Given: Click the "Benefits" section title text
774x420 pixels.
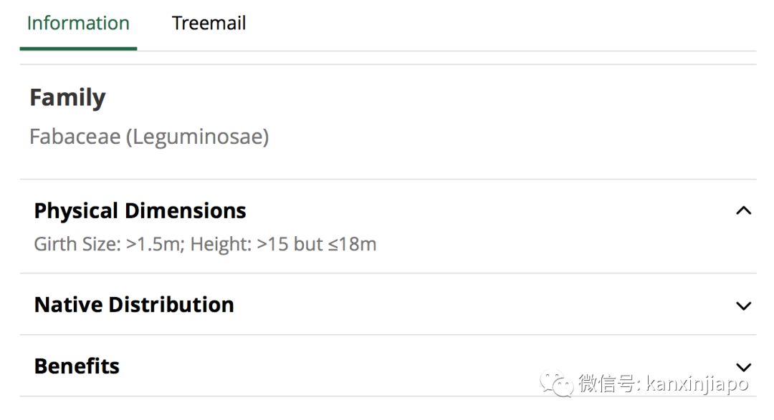Looking at the screenshot, I should click(77, 366).
